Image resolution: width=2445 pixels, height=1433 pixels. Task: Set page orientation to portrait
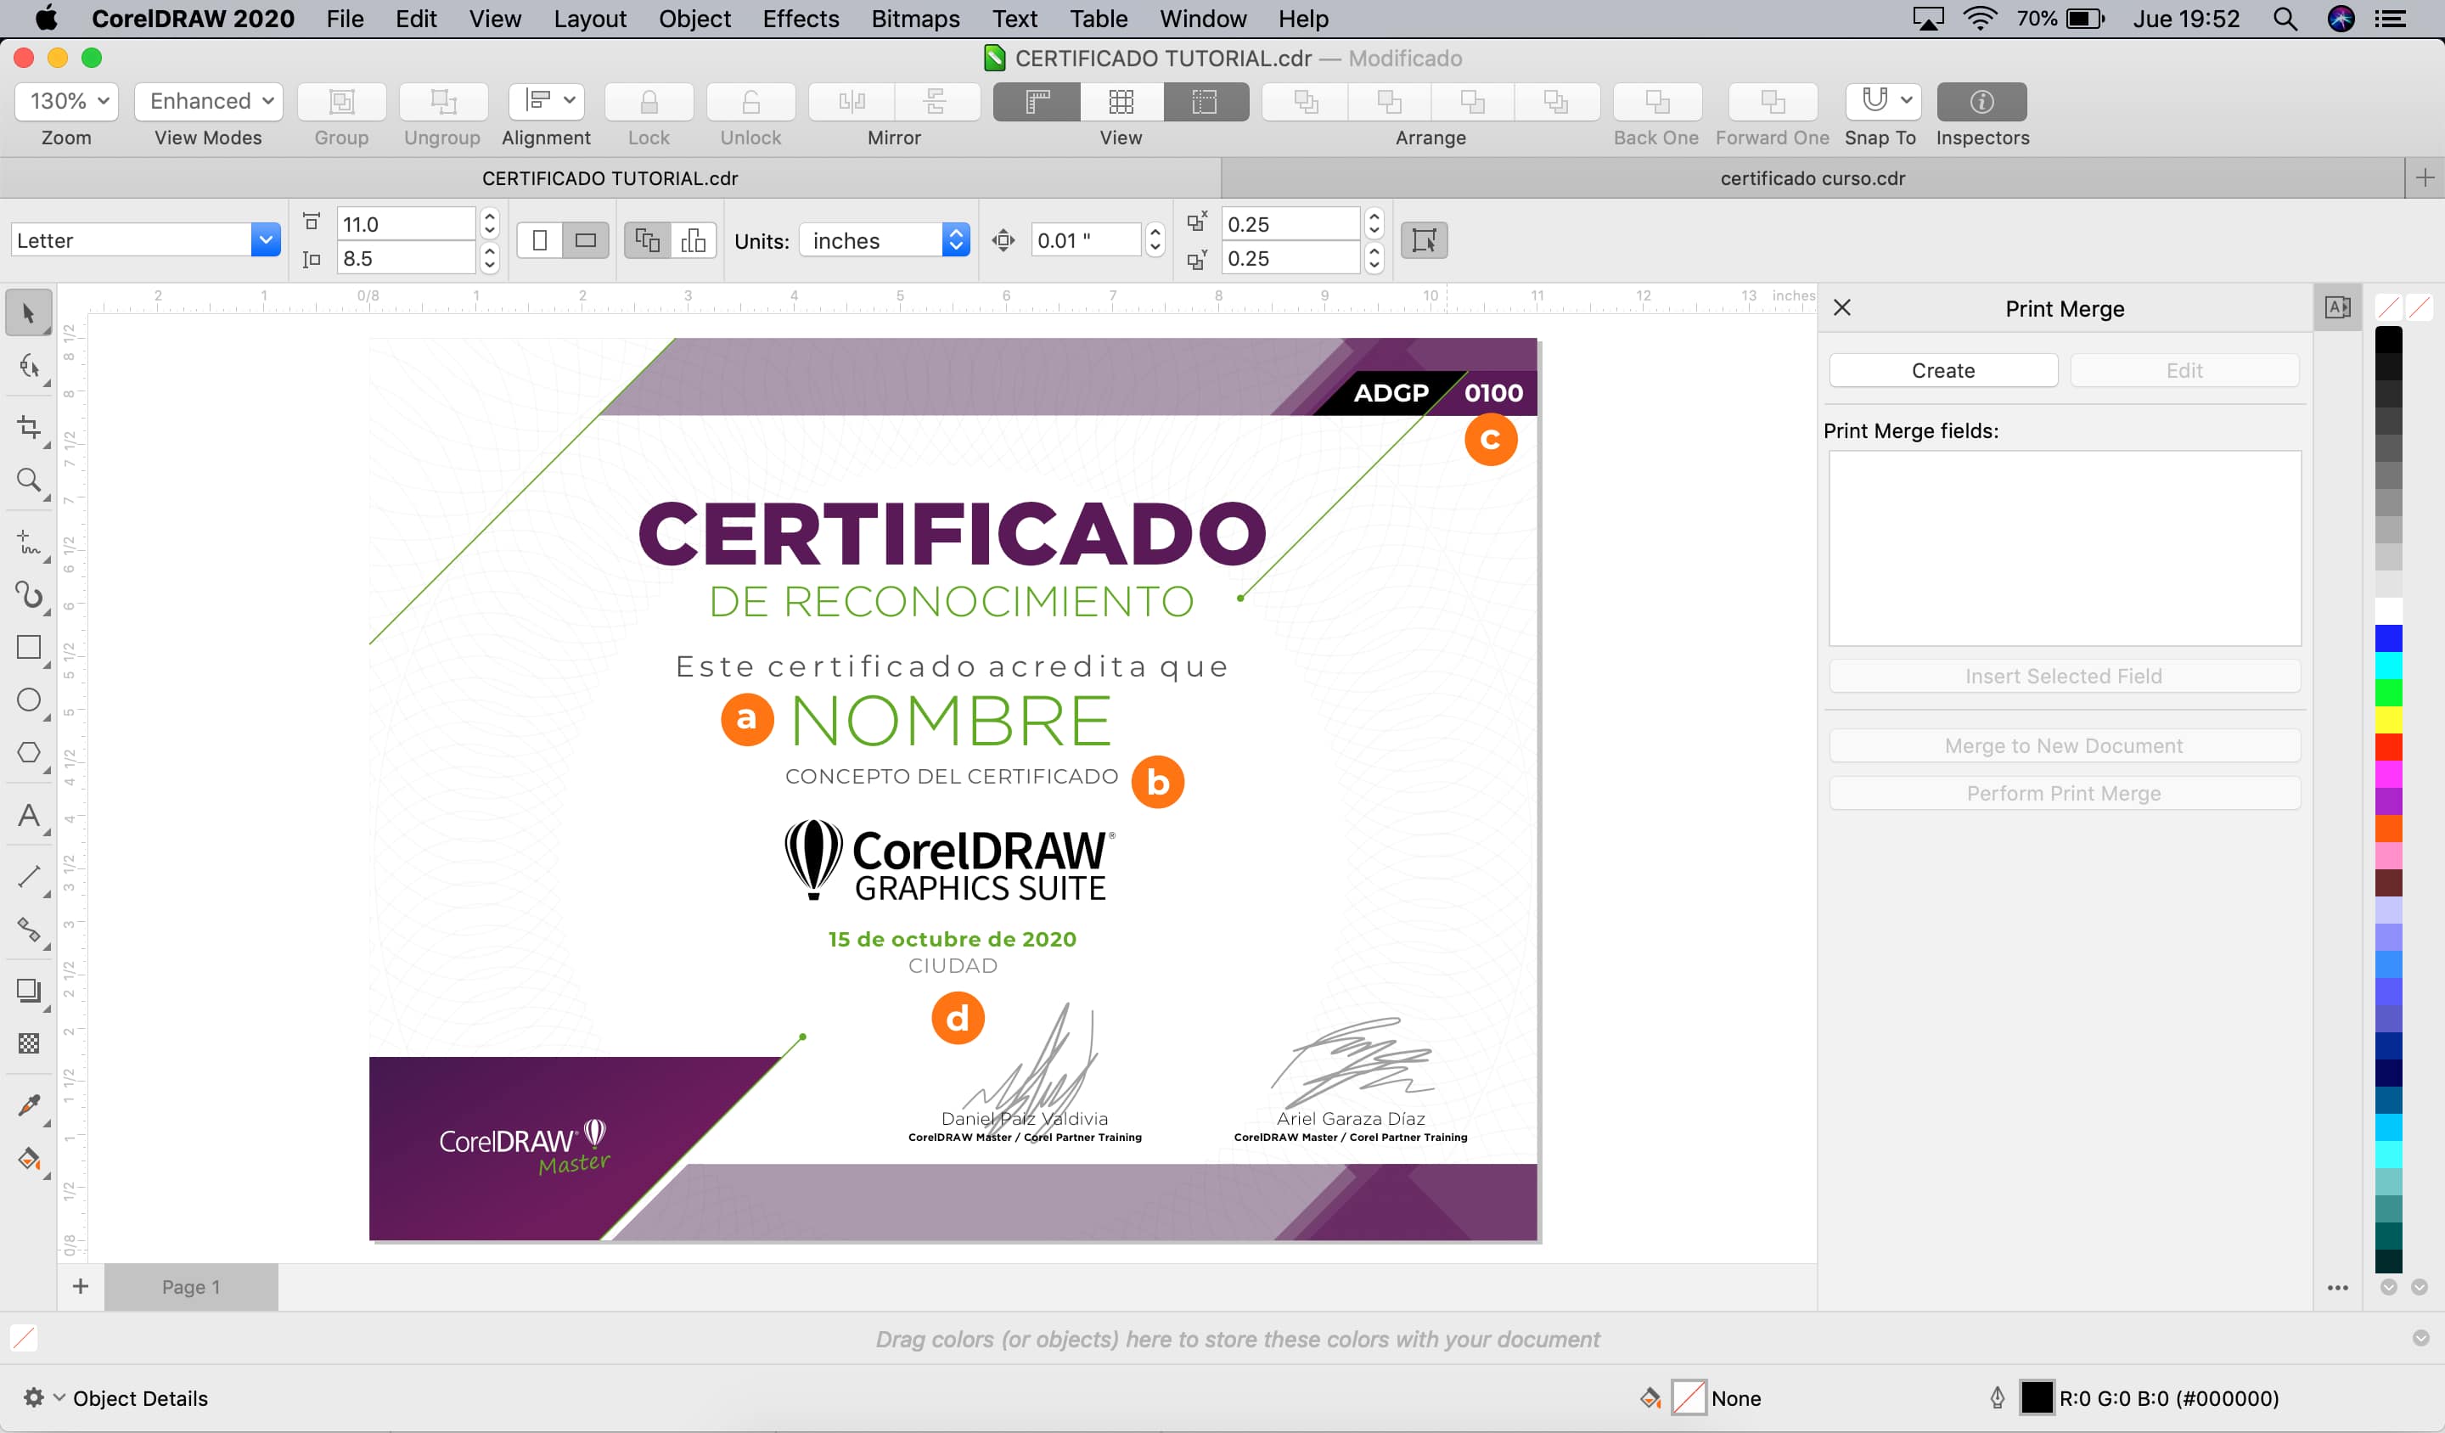pyautogui.click(x=541, y=239)
